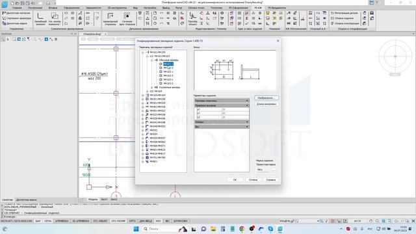Toggle ОРТО mode in status bar
The image size is (416, 234).
(133, 221)
